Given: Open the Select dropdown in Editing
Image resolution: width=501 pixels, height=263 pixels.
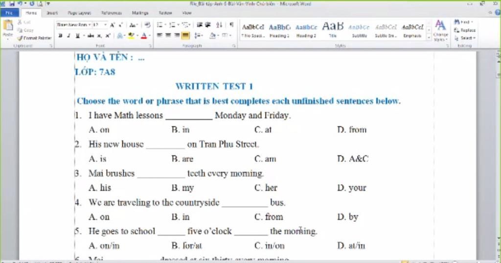Looking at the screenshot, I should click(465, 38).
